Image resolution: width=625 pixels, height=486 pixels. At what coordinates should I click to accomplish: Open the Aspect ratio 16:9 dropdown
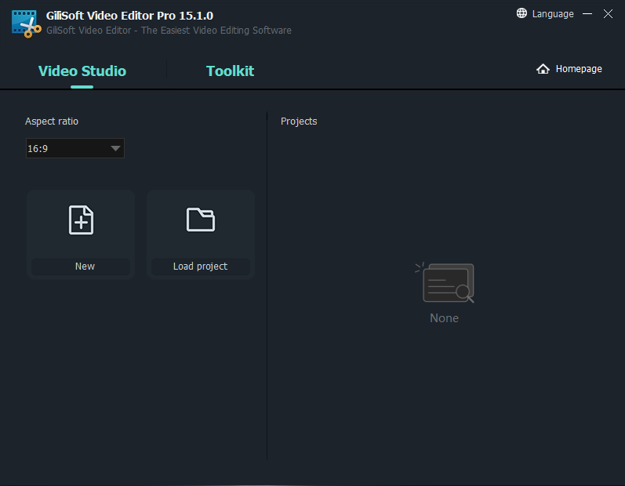[x=75, y=148]
